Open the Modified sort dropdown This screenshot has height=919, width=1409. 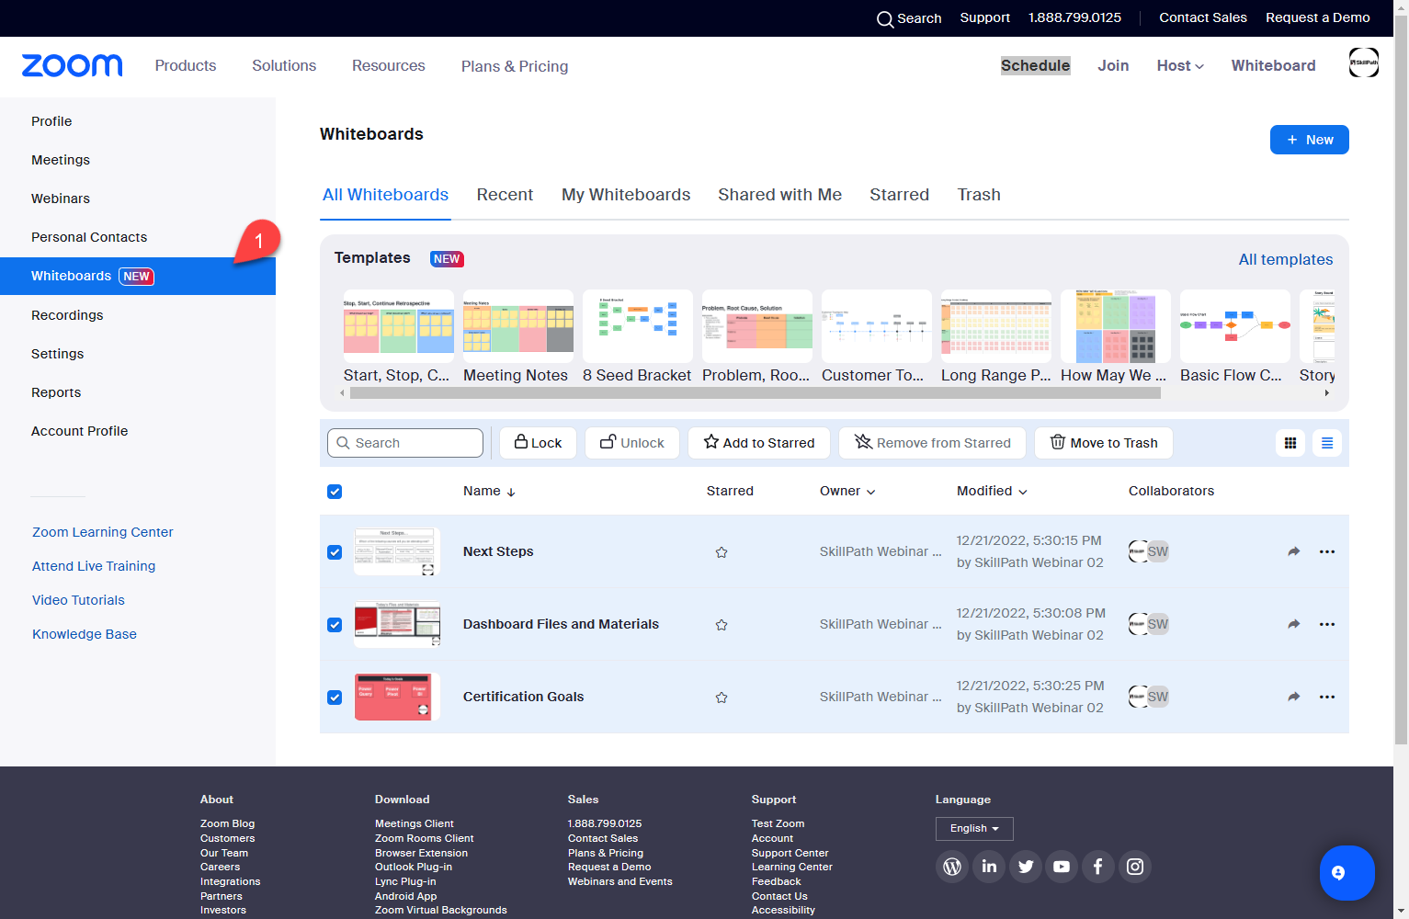point(992,491)
